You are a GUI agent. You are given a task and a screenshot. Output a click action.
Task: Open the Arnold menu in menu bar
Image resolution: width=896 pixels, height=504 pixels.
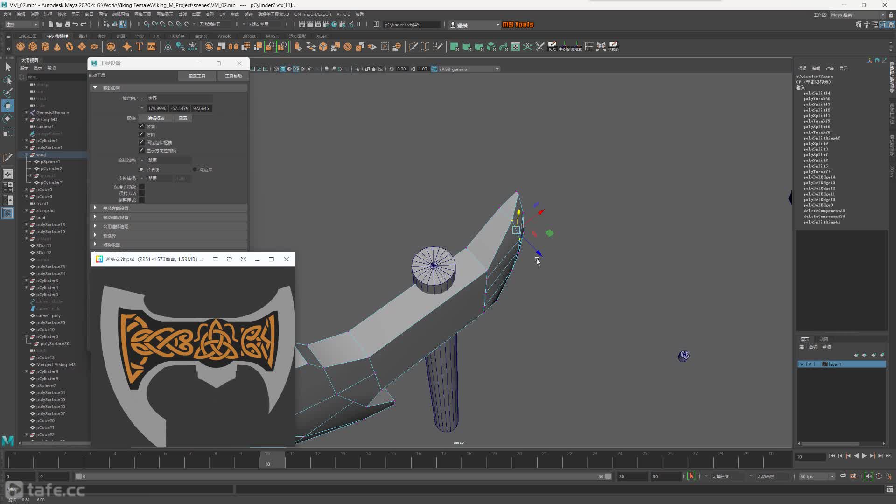pyautogui.click(x=343, y=14)
